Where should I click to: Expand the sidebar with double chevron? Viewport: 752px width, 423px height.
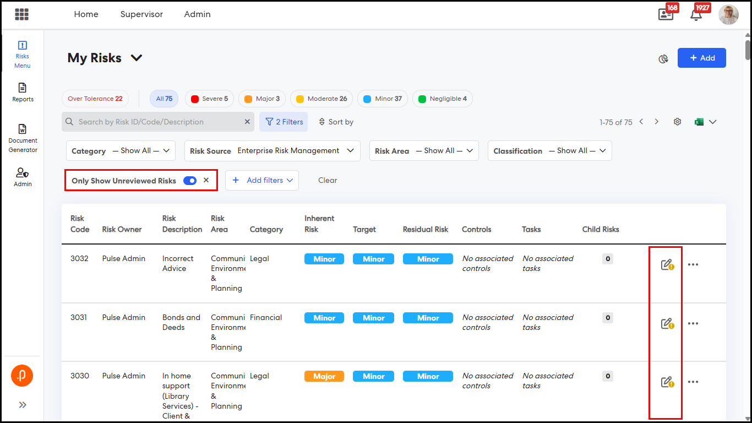click(23, 405)
